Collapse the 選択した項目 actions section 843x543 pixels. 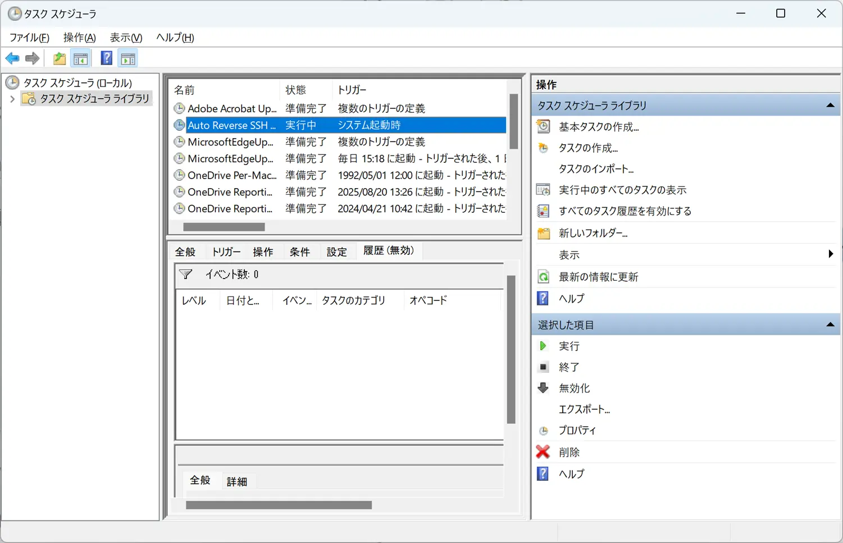(830, 325)
